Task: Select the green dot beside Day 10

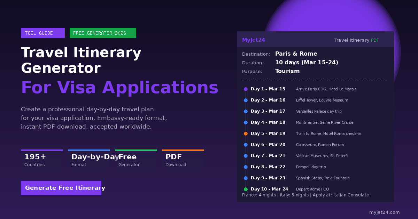Action: [246, 189]
